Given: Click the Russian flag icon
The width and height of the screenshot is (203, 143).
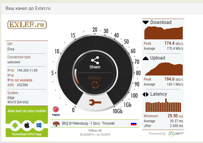Looking at the screenshot, I should point(134,124).
